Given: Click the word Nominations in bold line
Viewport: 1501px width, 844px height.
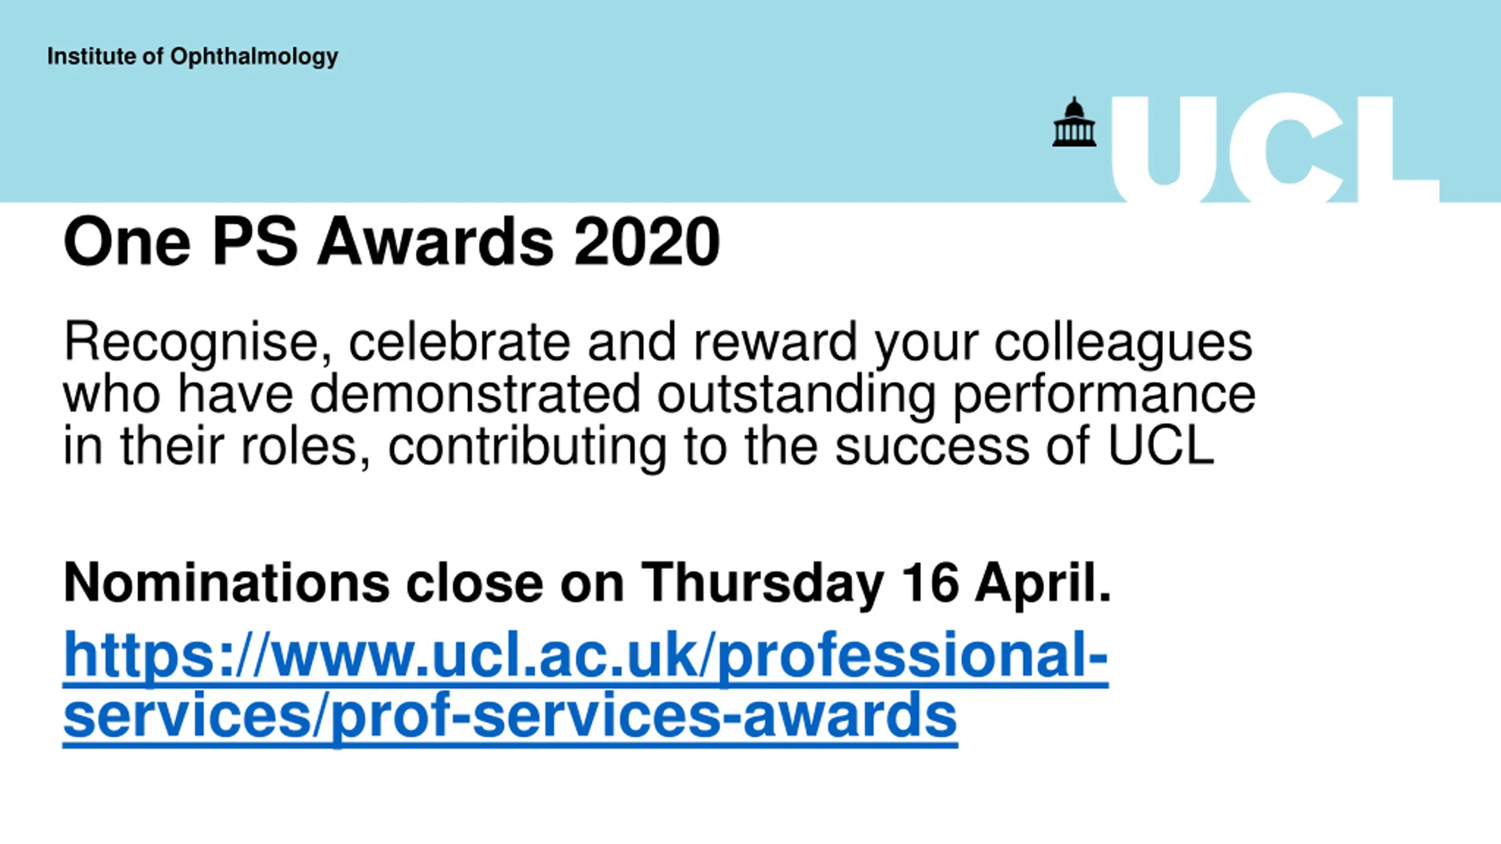Looking at the screenshot, I should (226, 583).
